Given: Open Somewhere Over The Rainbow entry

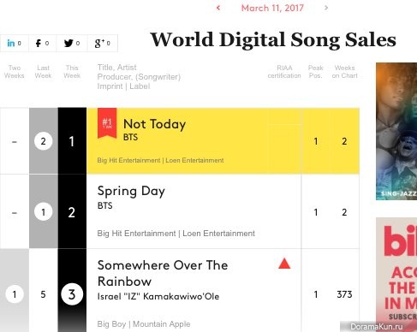Looking at the screenshot, I should 163,273.
